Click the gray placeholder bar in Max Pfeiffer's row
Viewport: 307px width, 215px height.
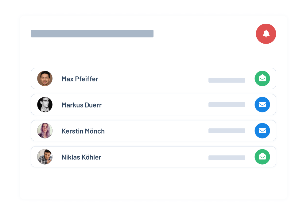[227, 80]
